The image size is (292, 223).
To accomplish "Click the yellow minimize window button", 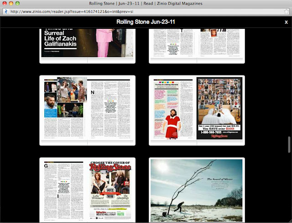I will click(x=11, y=3).
